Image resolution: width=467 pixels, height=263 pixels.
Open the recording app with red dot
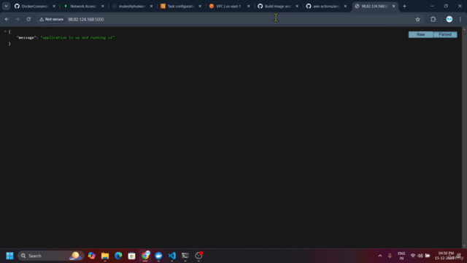pos(198,256)
